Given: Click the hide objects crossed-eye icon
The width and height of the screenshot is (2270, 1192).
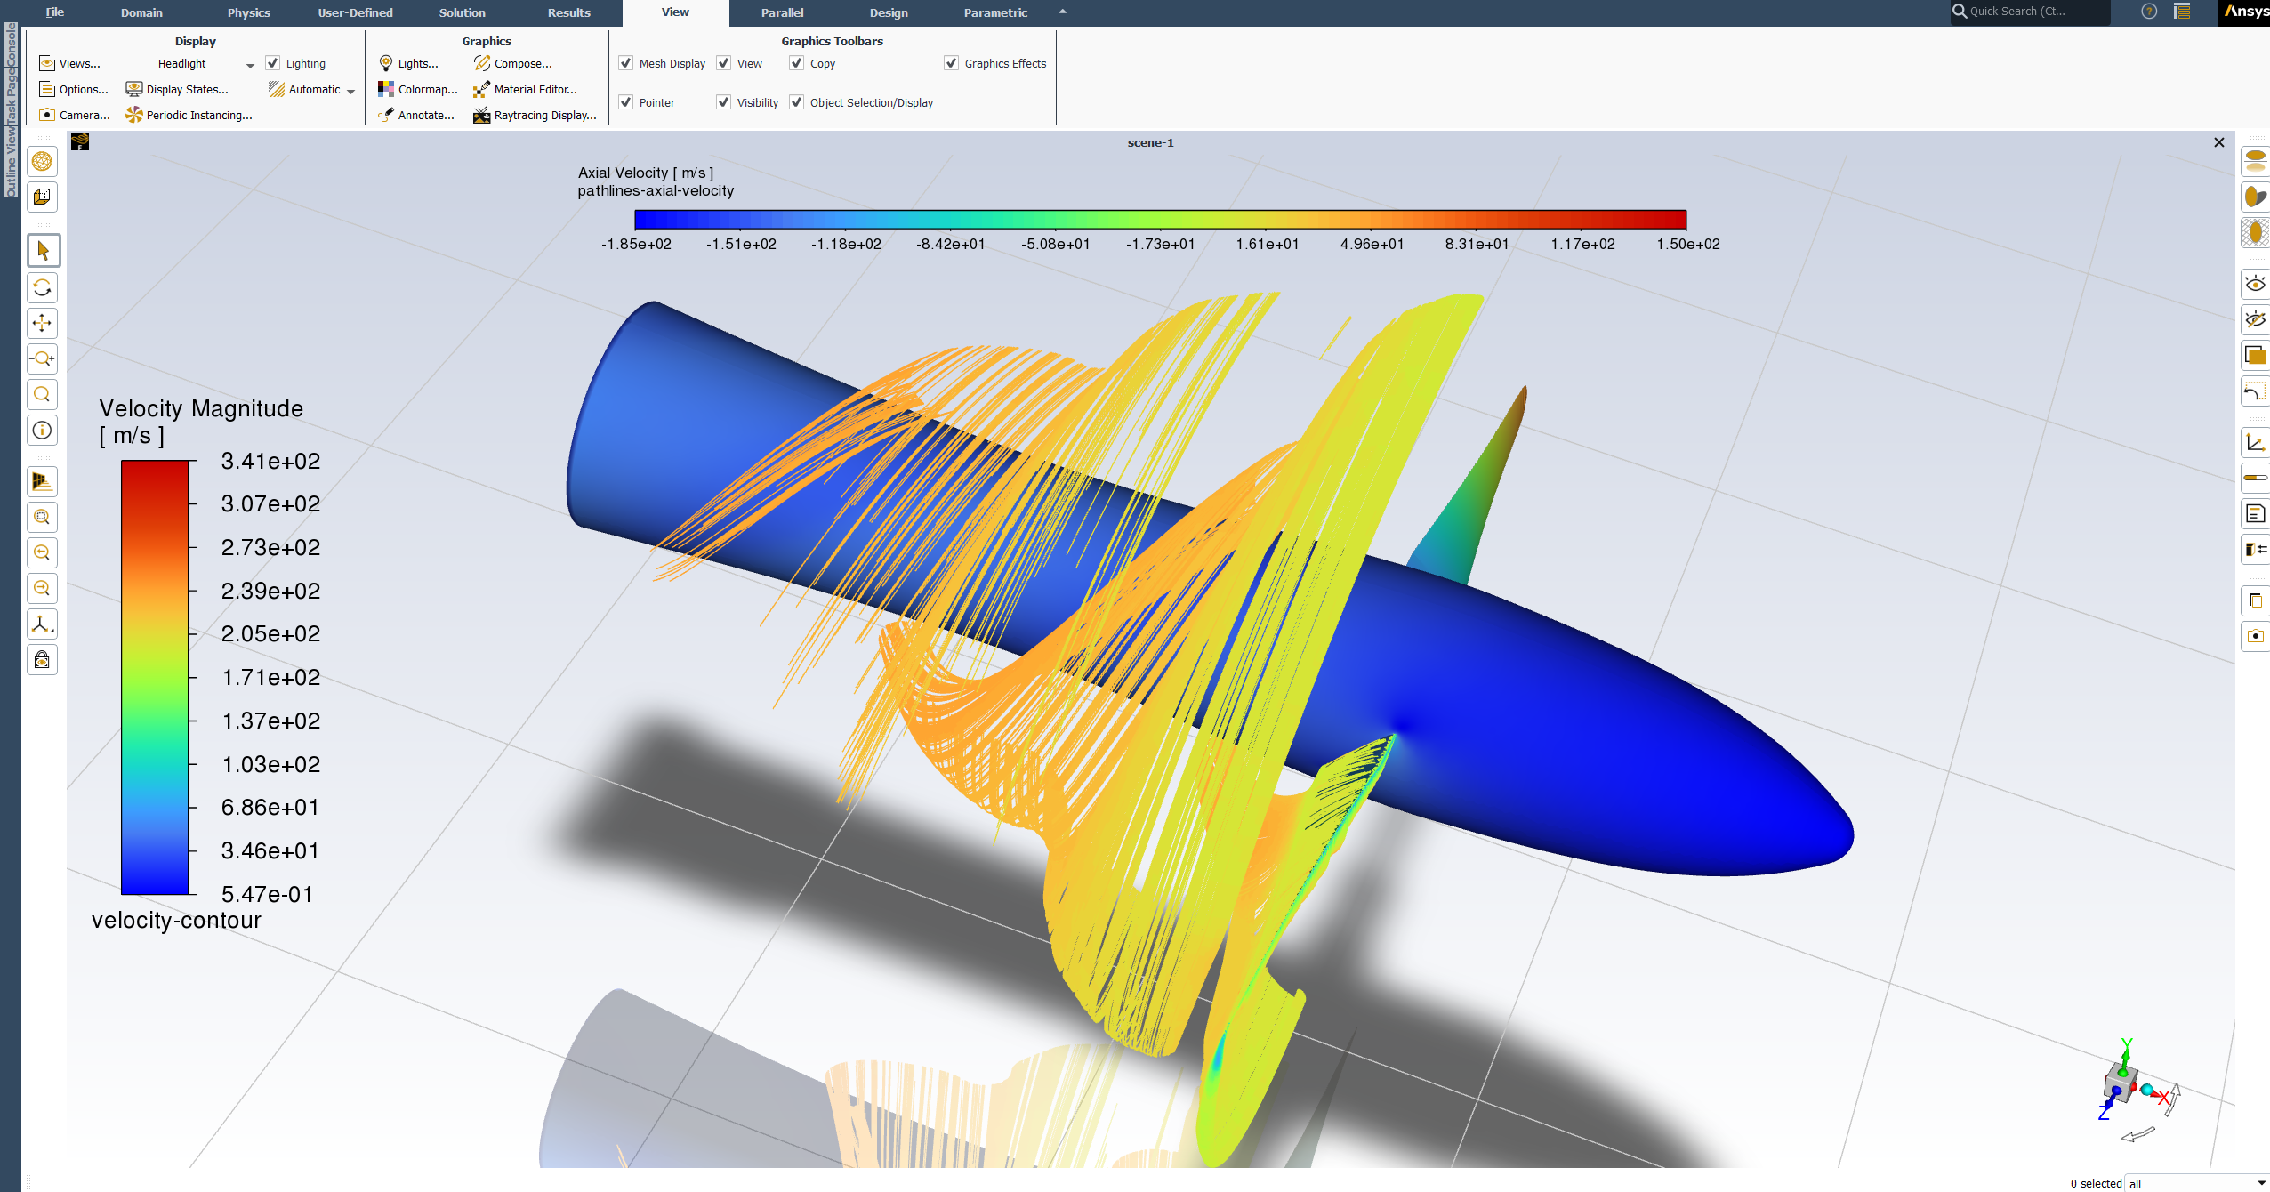Looking at the screenshot, I should 2256,319.
